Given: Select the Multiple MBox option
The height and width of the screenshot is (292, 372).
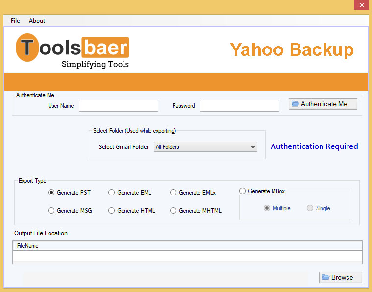Looking at the screenshot, I should click(267, 208).
